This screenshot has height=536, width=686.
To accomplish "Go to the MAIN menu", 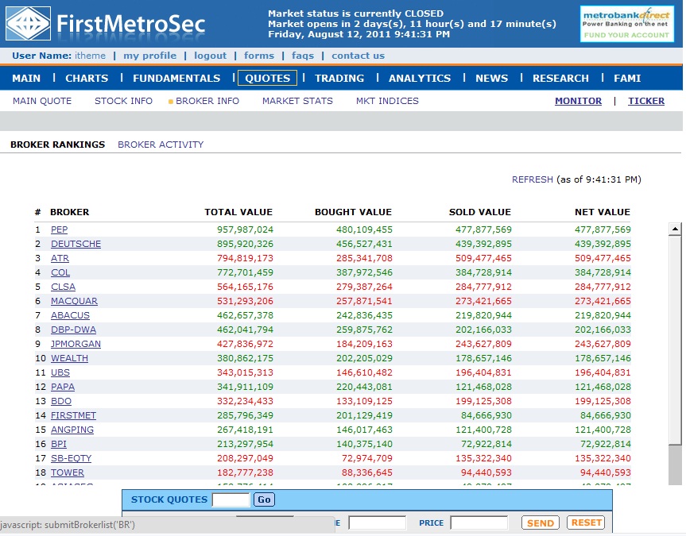I will 26,79.
